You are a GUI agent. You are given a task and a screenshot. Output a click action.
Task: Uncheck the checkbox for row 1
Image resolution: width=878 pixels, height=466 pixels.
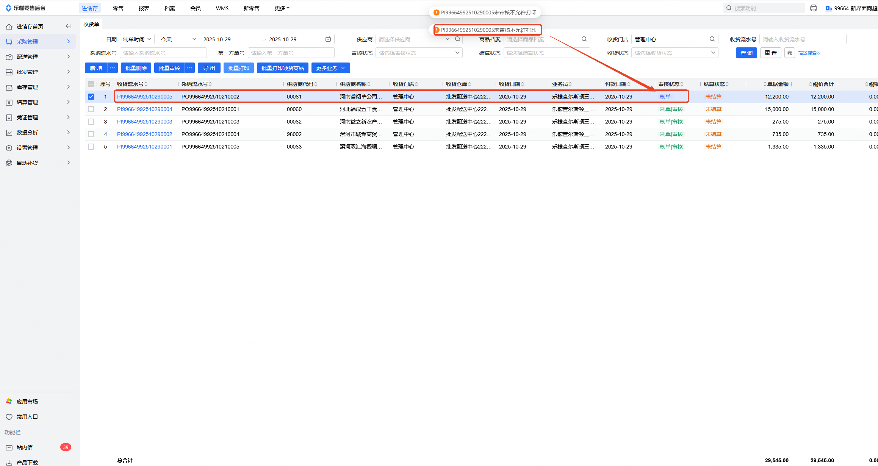click(91, 97)
